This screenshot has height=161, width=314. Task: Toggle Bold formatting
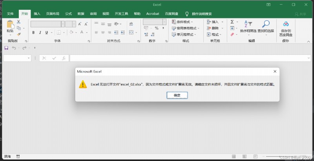(33, 33)
